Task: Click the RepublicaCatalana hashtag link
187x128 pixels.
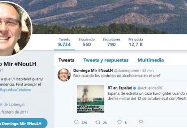Action: coord(15,90)
